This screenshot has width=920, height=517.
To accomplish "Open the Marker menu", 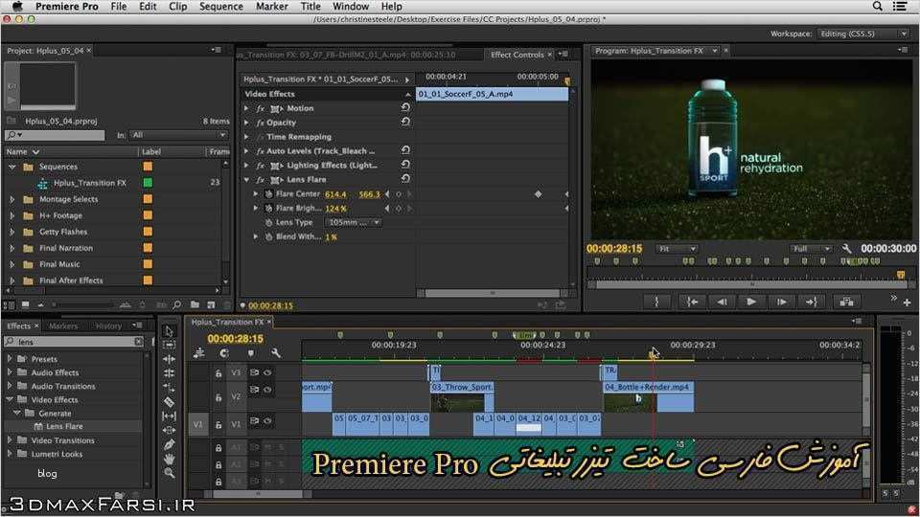I will pos(271,7).
